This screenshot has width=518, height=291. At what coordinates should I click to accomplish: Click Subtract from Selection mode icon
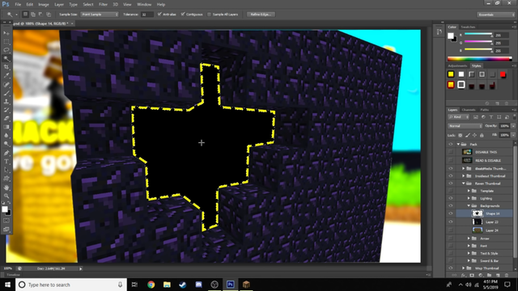tap(40, 15)
